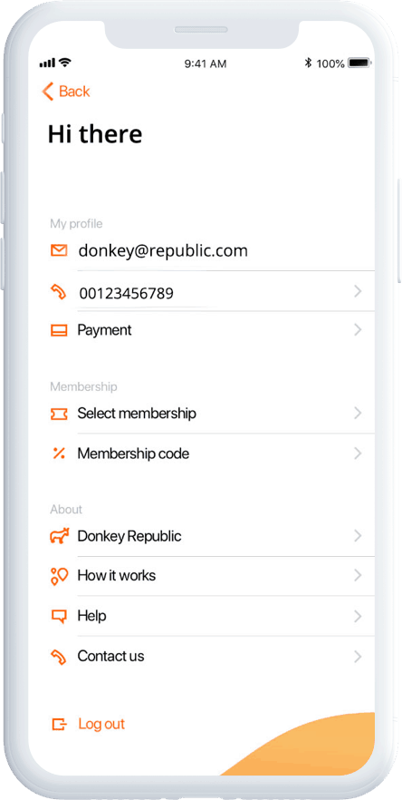Image resolution: width=402 pixels, height=800 pixels.
Task: Open the chevron next to the phone number
Action: (x=358, y=291)
